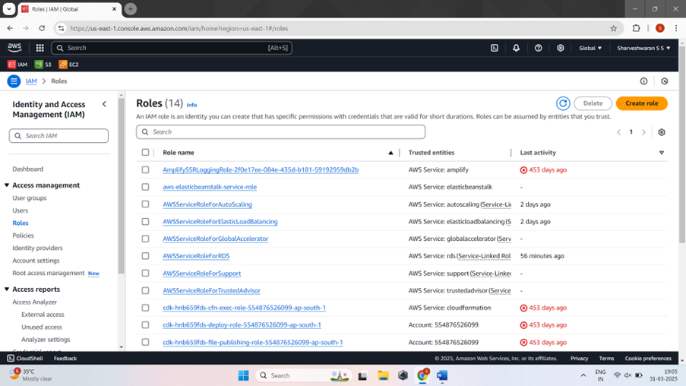Check the AmplifySSRLoggingRole row checkbox
Viewport: 686px width, 386px height.
(145, 169)
